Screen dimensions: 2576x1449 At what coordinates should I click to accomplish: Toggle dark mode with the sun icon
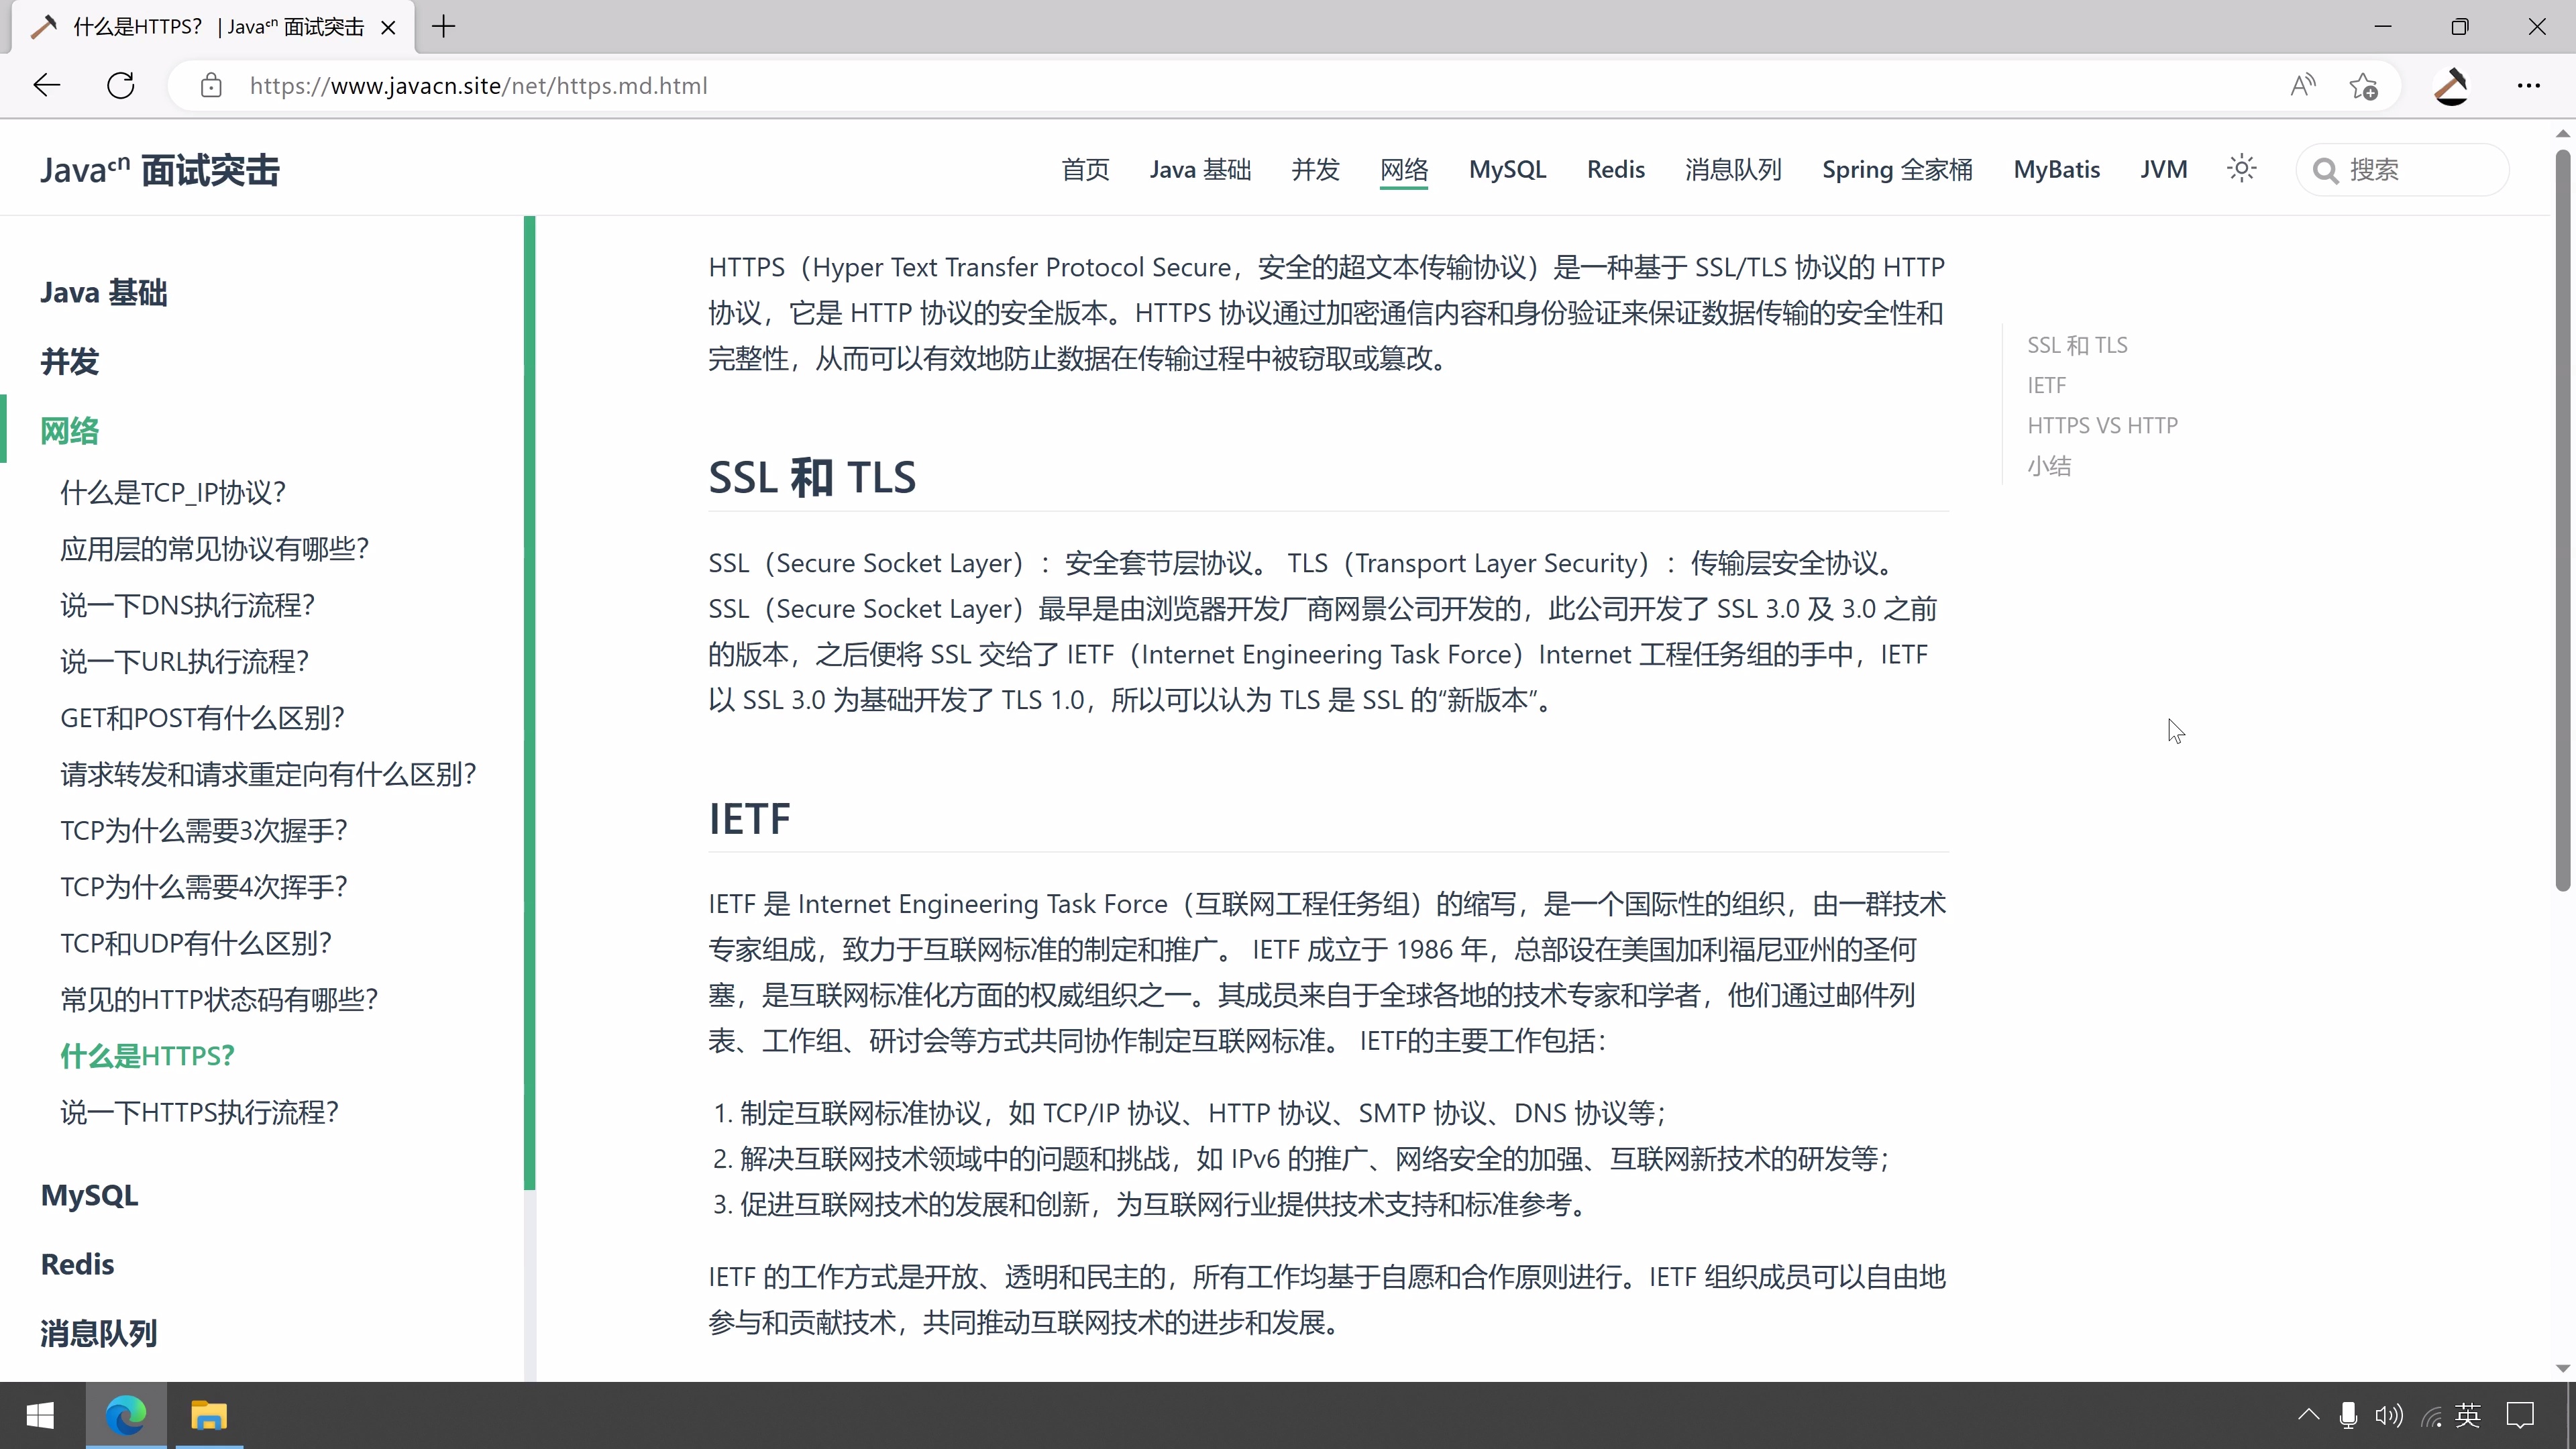[2241, 168]
